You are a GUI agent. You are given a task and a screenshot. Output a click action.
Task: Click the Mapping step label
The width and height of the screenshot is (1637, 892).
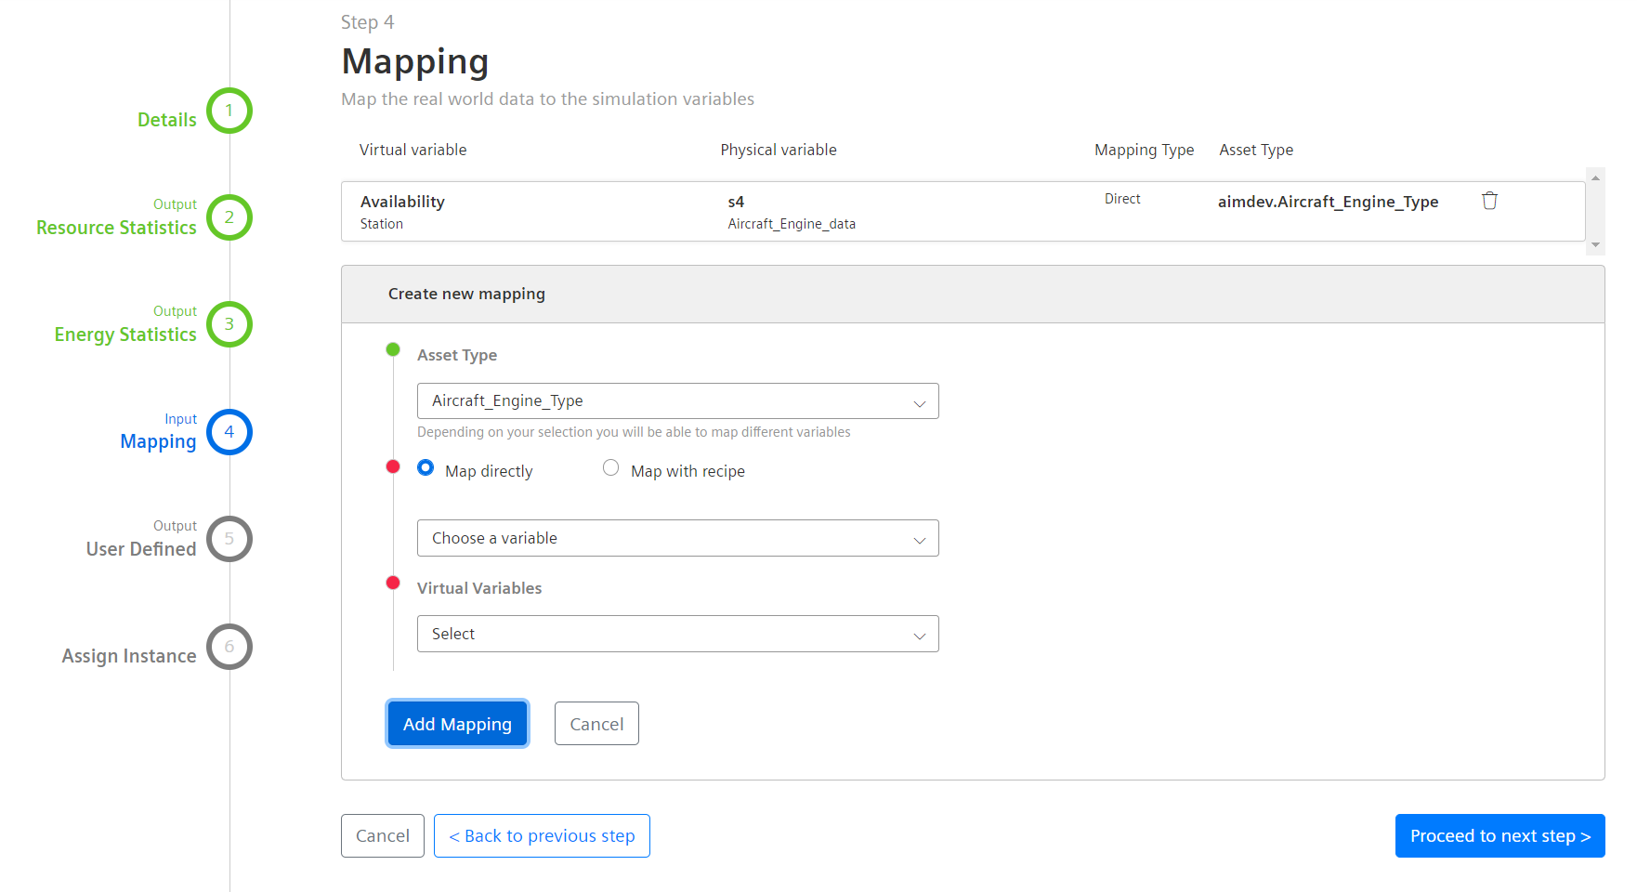click(158, 441)
